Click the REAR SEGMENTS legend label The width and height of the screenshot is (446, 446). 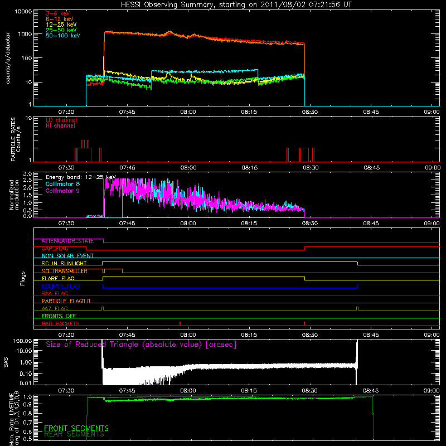pyautogui.click(x=74, y=434)
